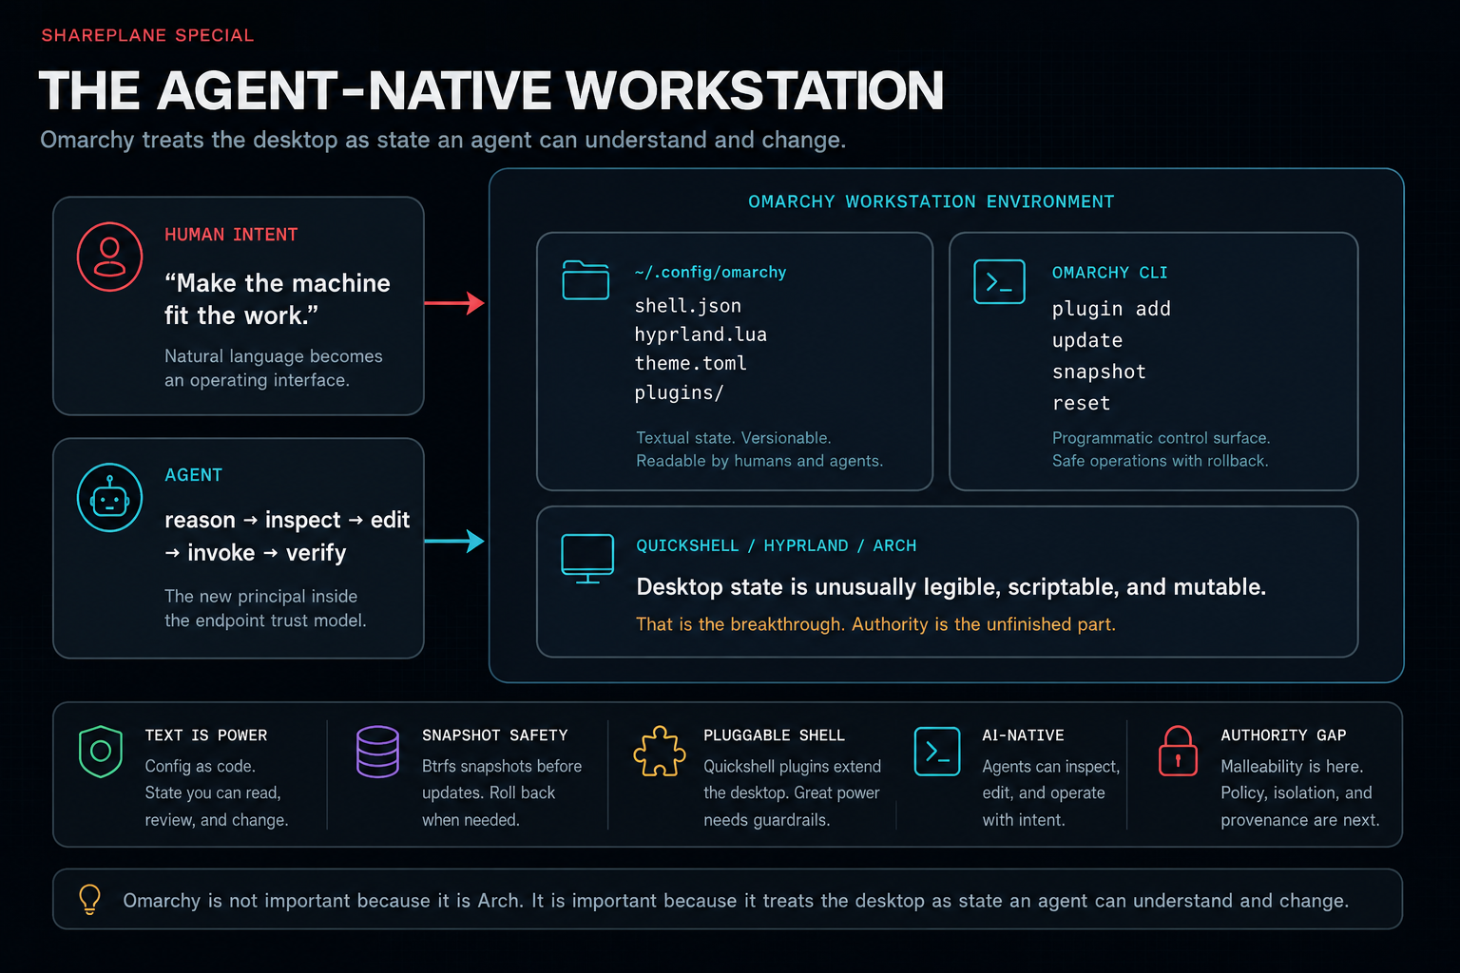Select the shell.json file entry
This screenshot has width=1460, height=973.
(688, 306)
